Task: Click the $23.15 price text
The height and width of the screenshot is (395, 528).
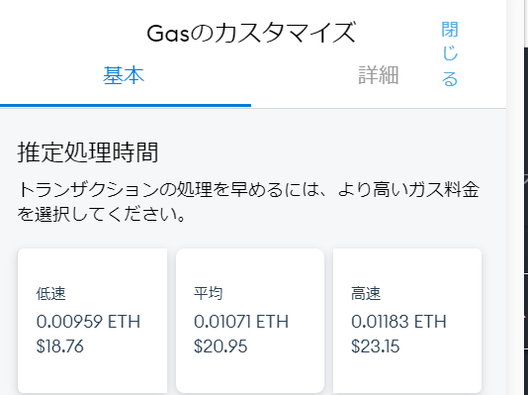Action: [x=375, y=346]
